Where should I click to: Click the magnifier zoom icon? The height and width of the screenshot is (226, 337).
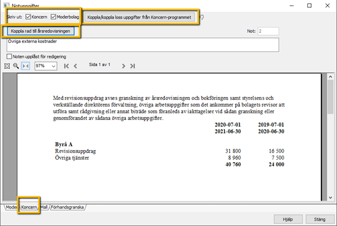[16, 66]
